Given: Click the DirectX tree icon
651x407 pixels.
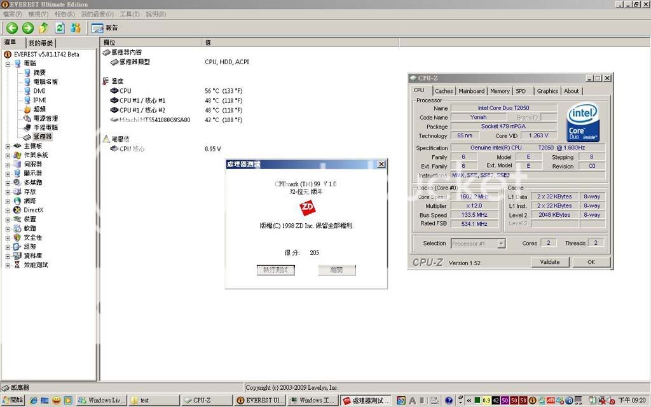Looking at the screenshot, I should pos(17,210).
